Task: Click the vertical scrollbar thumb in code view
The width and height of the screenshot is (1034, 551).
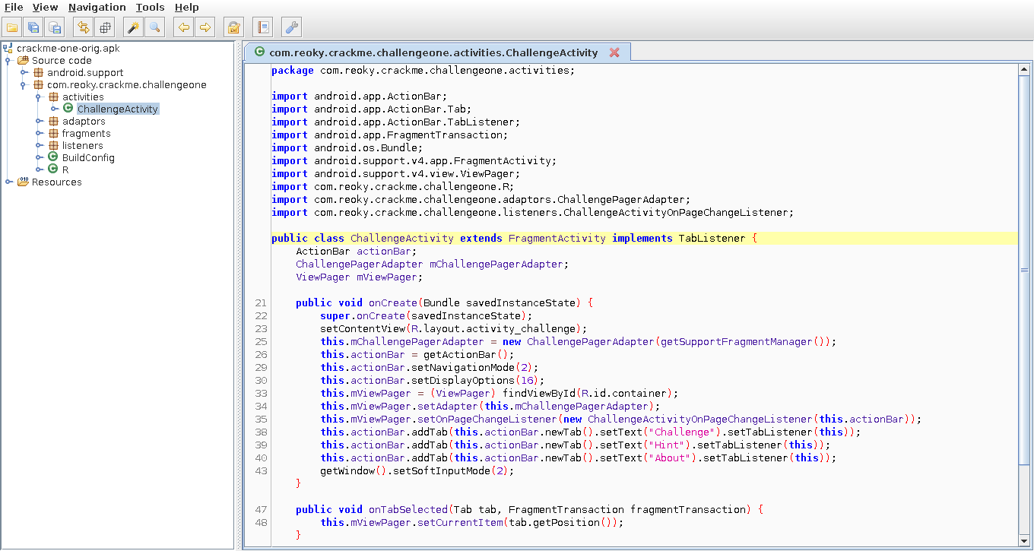Action: pyautogui.click(x=1024, y=270)
